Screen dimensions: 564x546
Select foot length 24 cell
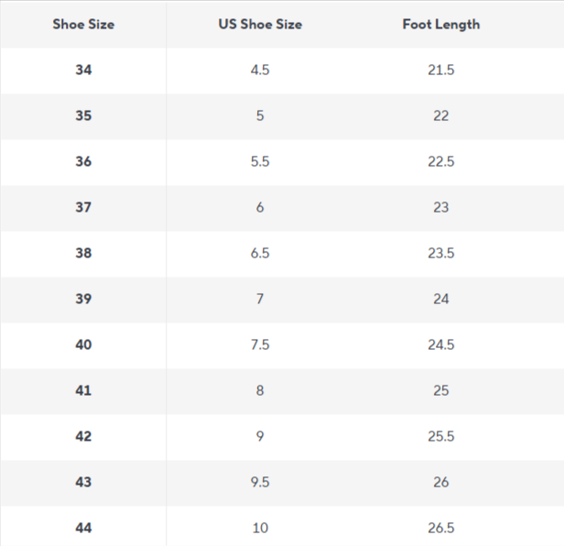[440, 300]
